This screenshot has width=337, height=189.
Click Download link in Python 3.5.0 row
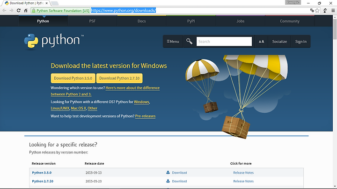pyautogui.click(x=179, y=173)
